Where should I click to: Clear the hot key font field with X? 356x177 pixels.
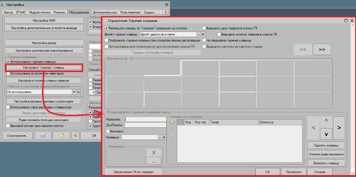coord(203,34)
